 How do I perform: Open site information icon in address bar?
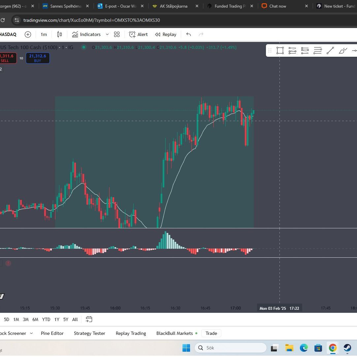click(x=17, y=20)
